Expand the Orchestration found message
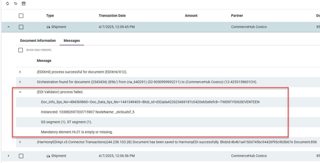The image size is (320, 163). (20, 82)
